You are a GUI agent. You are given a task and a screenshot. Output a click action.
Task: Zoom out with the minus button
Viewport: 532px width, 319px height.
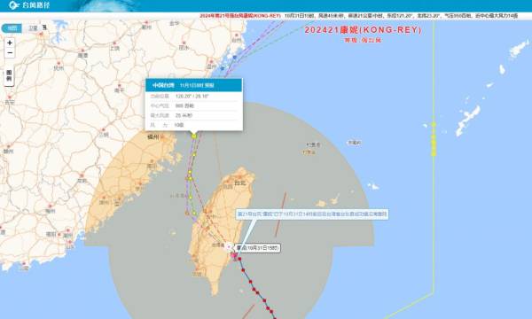point(10,52)
